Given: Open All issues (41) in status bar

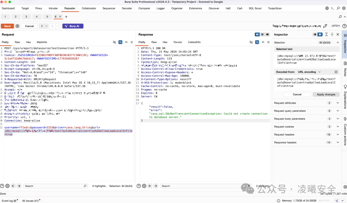Looking at the screenshot, I should click(x=31, y=201).
